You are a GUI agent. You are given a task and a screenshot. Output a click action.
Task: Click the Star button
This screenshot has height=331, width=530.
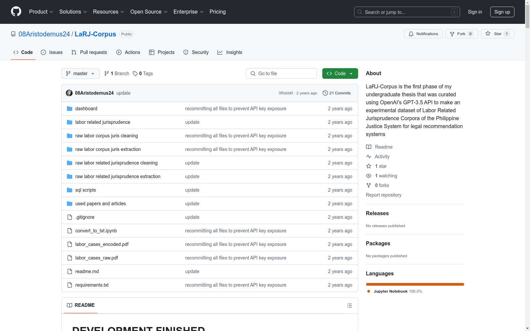tap(498, 34)
